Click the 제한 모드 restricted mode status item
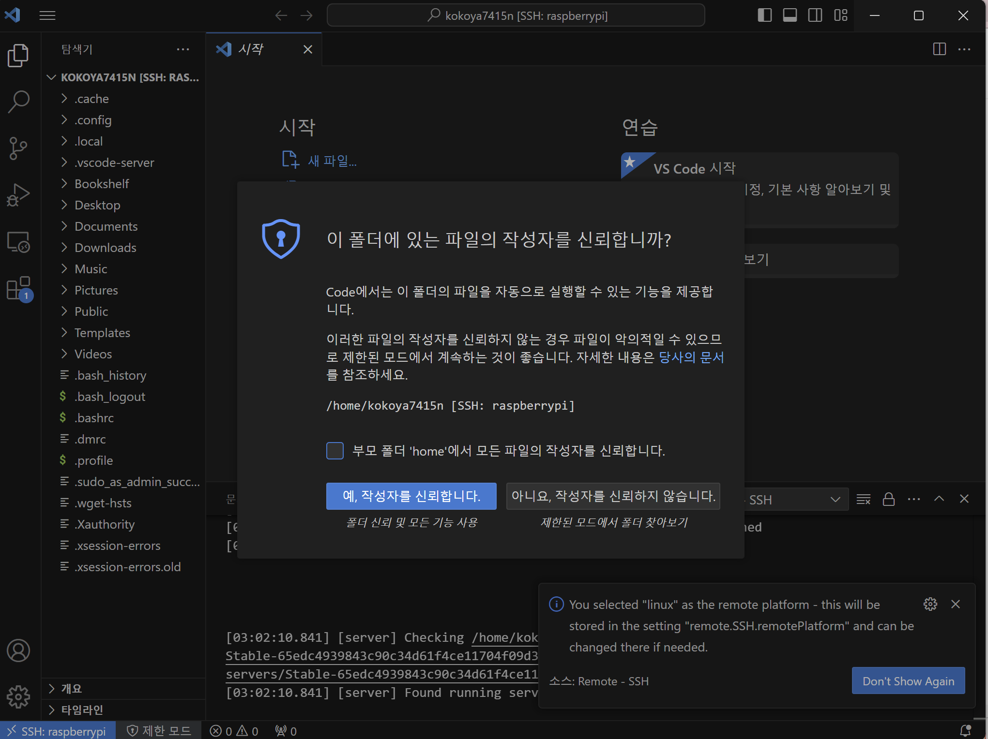 point(159,731)
